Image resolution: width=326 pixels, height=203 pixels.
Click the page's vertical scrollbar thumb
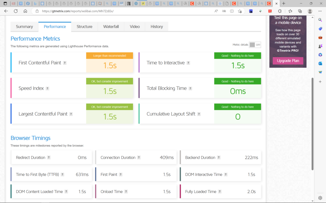pos(312,124)
